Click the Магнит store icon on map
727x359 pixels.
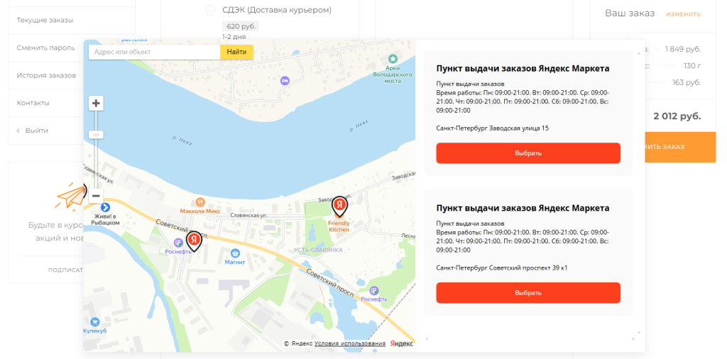[x=235, y=253]
